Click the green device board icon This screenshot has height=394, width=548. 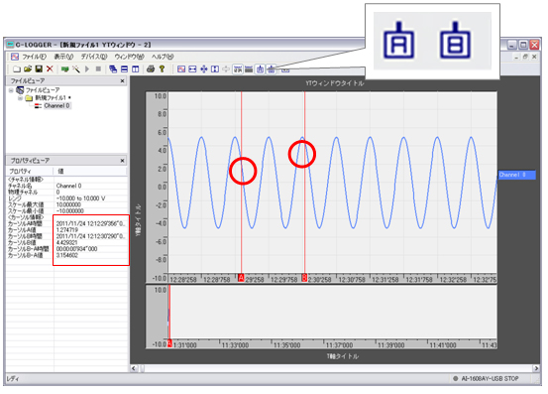click(x=64, y=69)
